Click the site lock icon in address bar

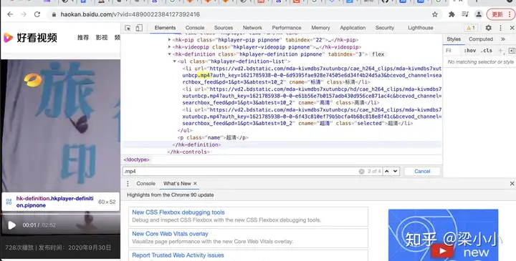click(x=54, y=14)
